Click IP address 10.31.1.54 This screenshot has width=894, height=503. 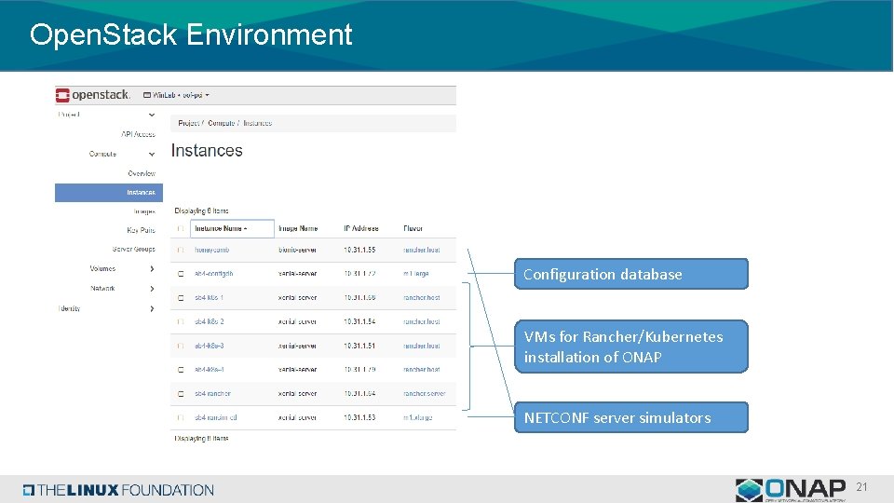[x=359, y=321]
